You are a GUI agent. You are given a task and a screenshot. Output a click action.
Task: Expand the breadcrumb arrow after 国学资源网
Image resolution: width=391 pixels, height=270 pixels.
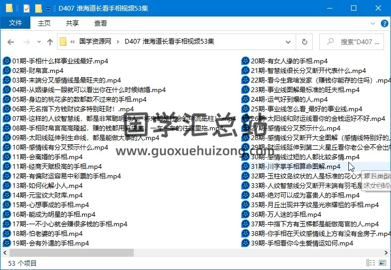click(x=118, y=42)
